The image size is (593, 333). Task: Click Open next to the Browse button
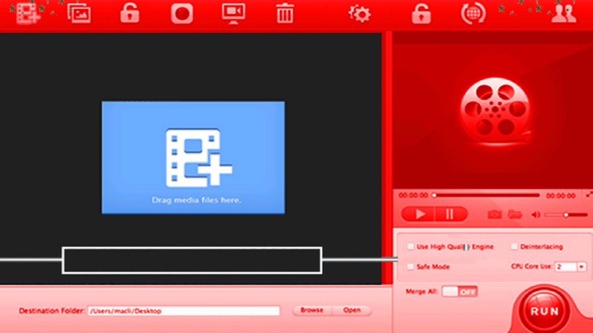(352, 310)
